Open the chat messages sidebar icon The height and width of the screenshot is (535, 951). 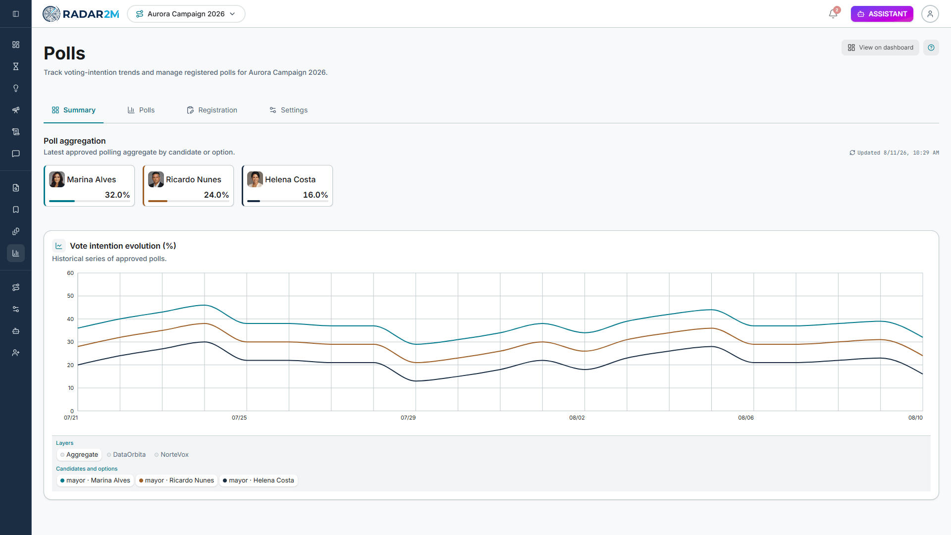point(16,154)
